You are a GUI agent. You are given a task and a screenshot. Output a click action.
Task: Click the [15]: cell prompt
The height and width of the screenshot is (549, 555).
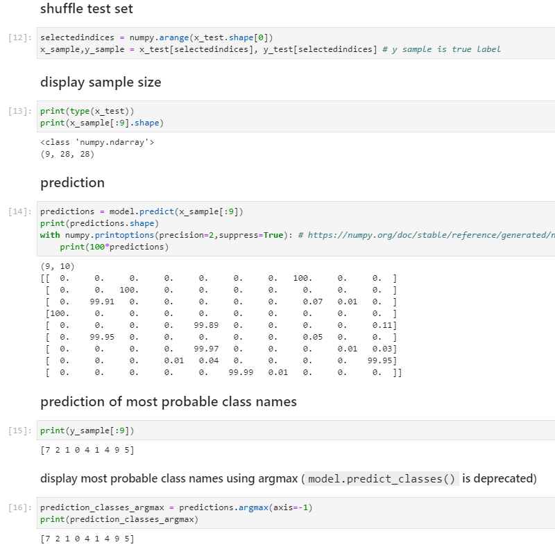(x=20, y=431)
